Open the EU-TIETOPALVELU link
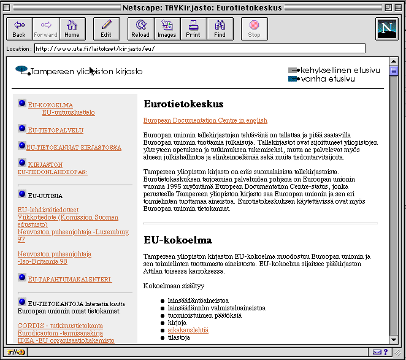406x360 pixels. 55,130
